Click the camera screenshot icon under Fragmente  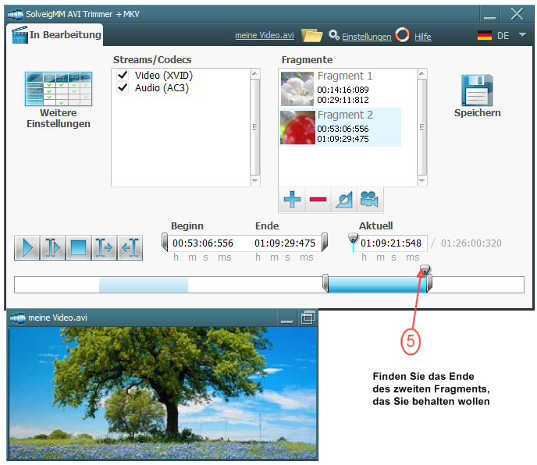point(369,199)
